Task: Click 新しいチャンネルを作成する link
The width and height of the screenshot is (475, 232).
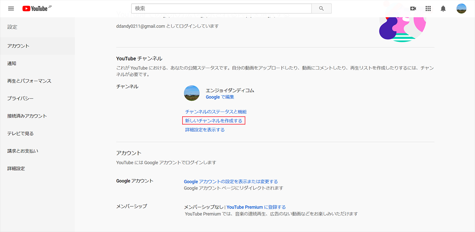Action: (214, 121)
